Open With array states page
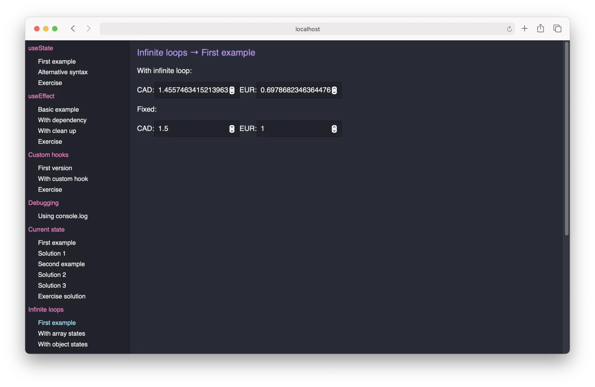Viewport: 595px width, 387px height. pyautogui.click(x=61, y=334)
